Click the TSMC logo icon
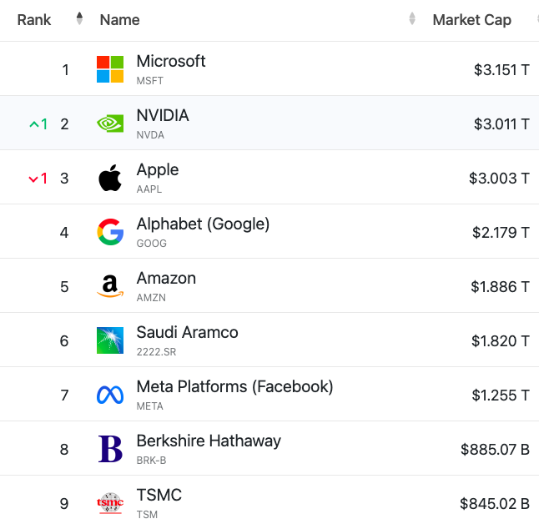This screenshot has height=529, width=539. click(110, 503)
